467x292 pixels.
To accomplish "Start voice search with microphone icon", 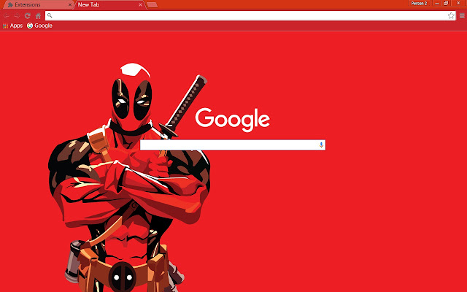I will 321,145.
